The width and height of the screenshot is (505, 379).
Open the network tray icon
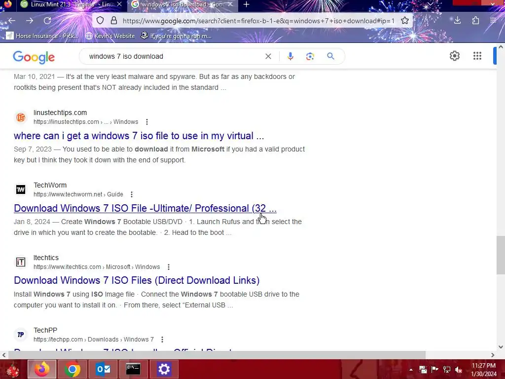[447, 369]
